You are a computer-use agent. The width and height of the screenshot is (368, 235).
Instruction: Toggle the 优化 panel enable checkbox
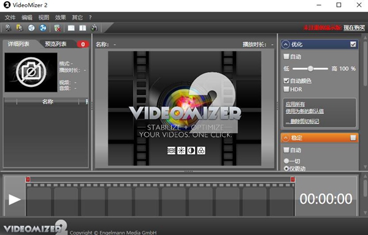[x=353, y=44]
